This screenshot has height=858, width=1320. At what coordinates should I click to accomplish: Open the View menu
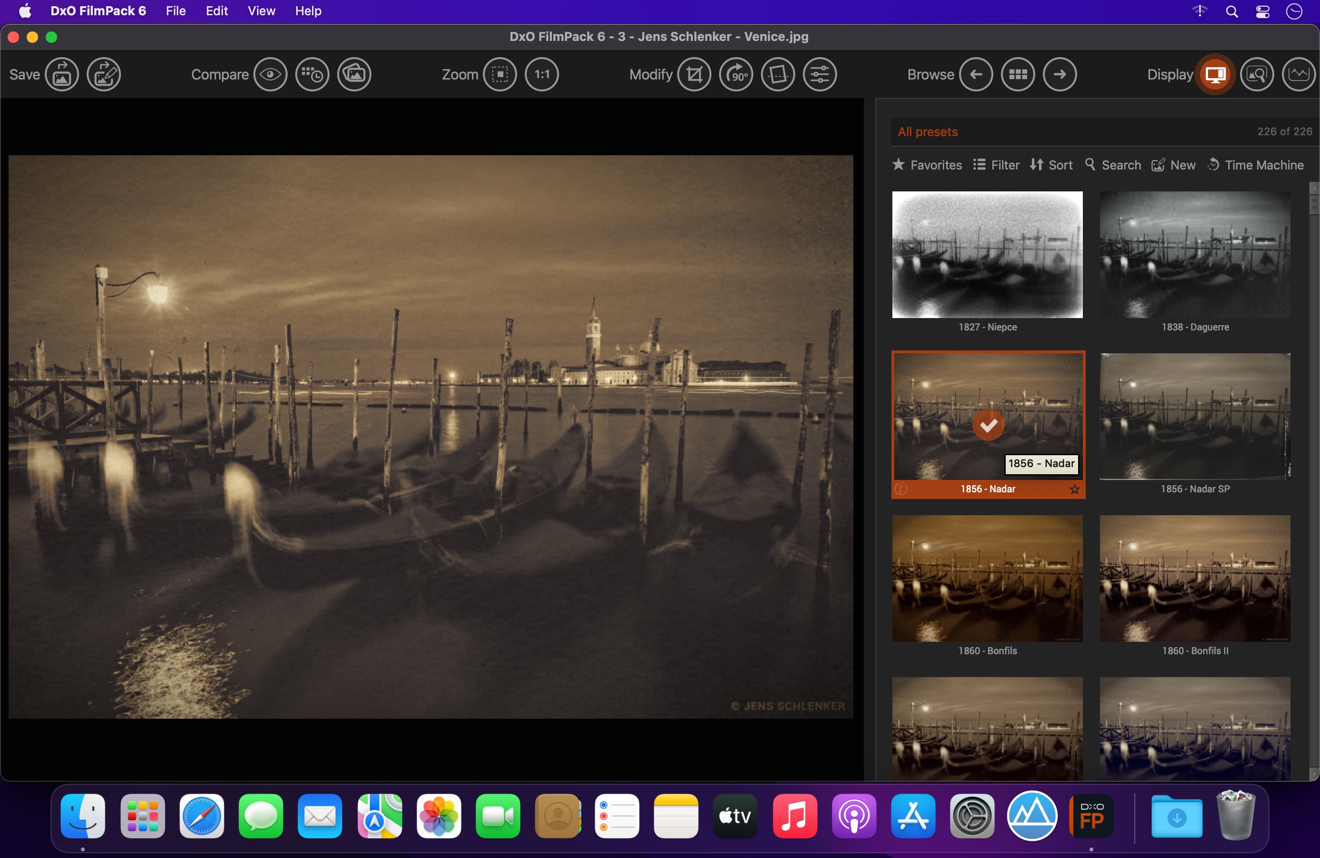261,11
